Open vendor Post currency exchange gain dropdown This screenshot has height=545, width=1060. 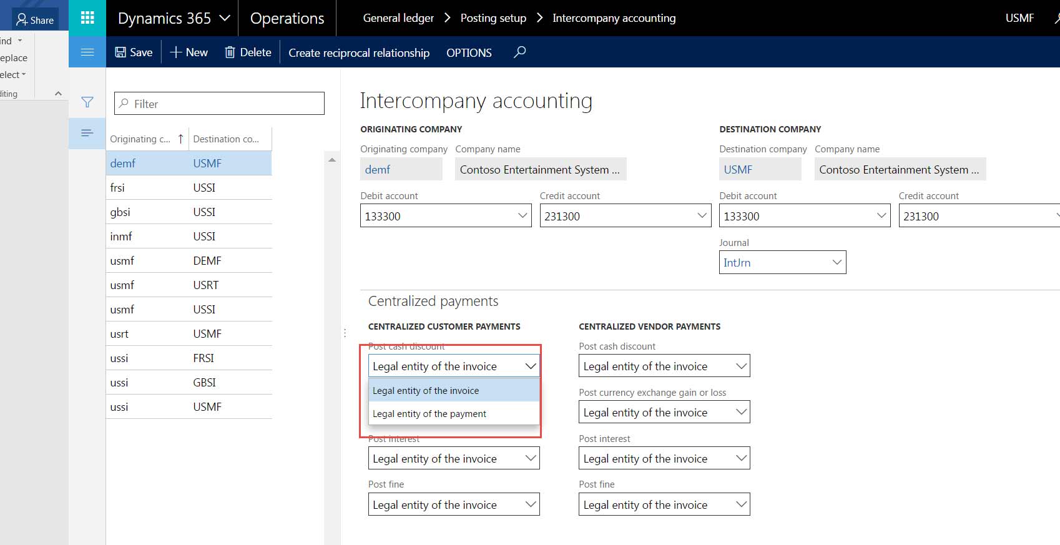pos(741,412)
